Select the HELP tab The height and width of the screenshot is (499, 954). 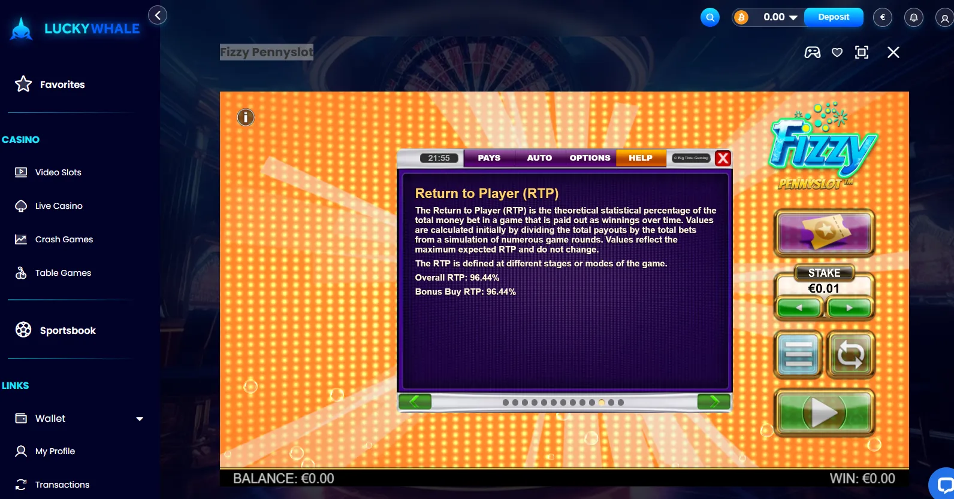point(641,158)
